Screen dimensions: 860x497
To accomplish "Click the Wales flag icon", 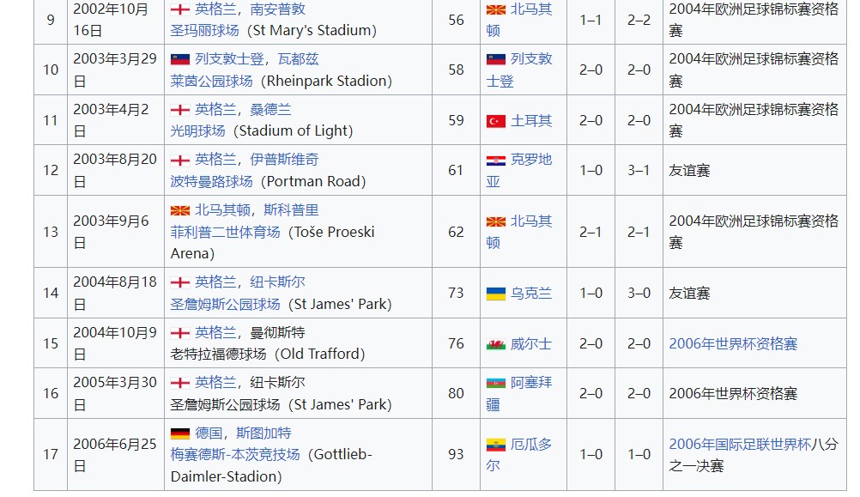I will 496,344.
